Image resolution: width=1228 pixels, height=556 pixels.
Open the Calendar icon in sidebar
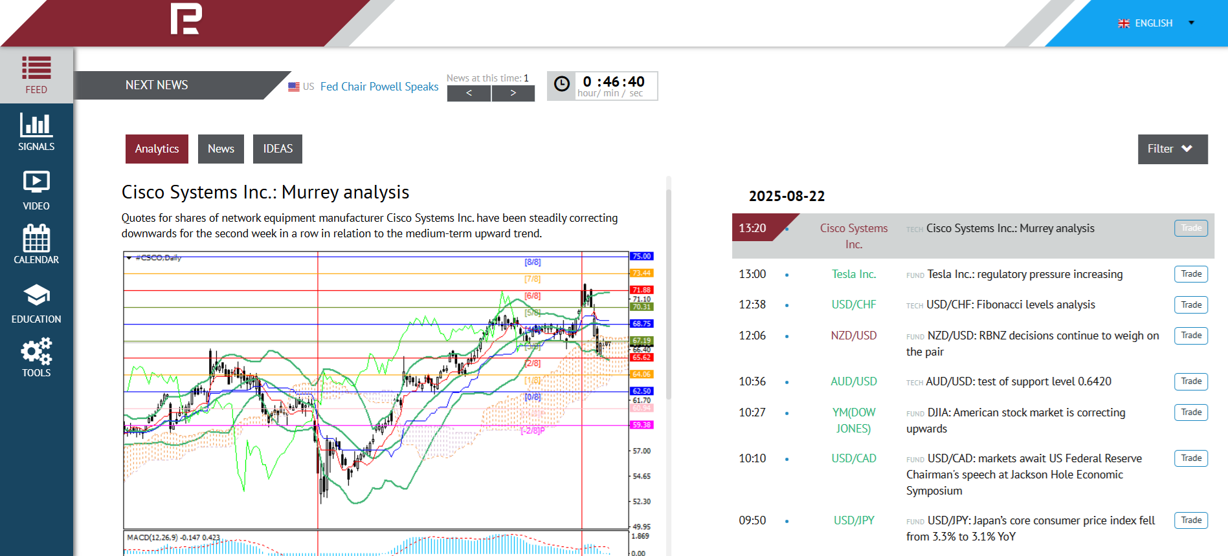pyautogui.click(x=36, y=238)
